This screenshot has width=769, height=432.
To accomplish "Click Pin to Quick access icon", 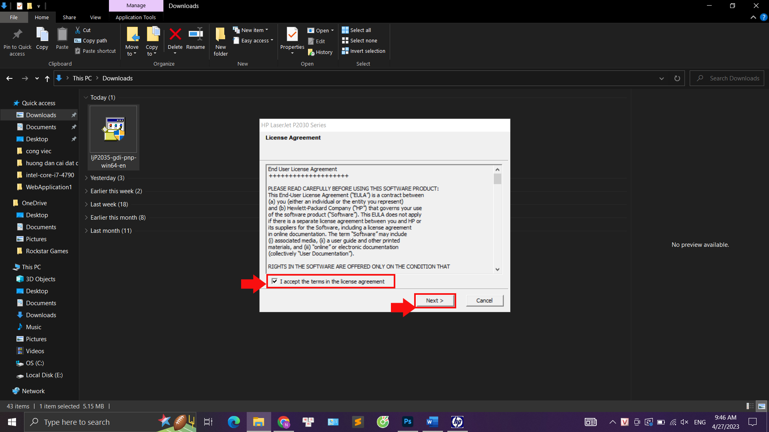I will [x=17, y=41].
